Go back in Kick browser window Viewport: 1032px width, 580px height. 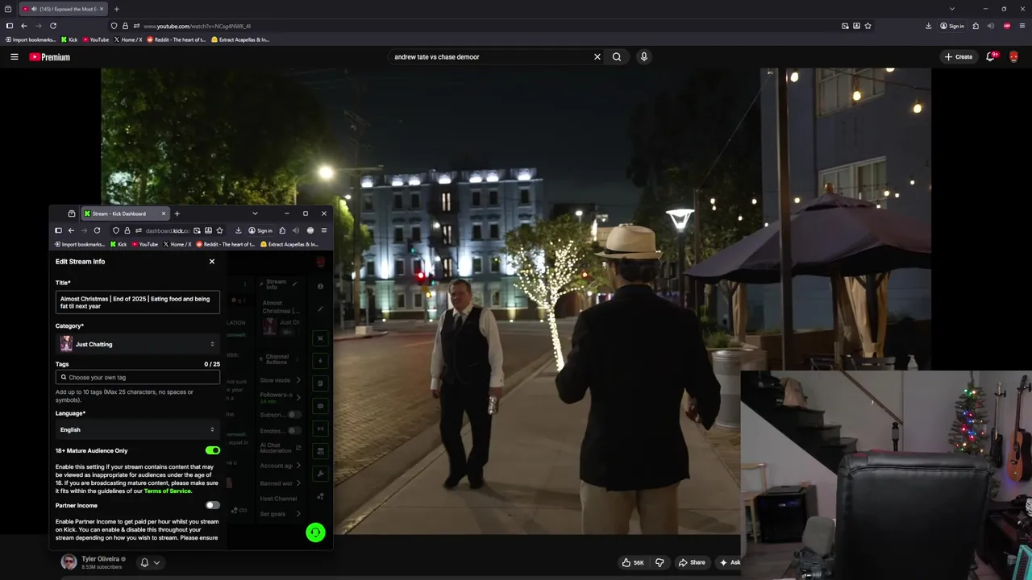coord(71,230)
